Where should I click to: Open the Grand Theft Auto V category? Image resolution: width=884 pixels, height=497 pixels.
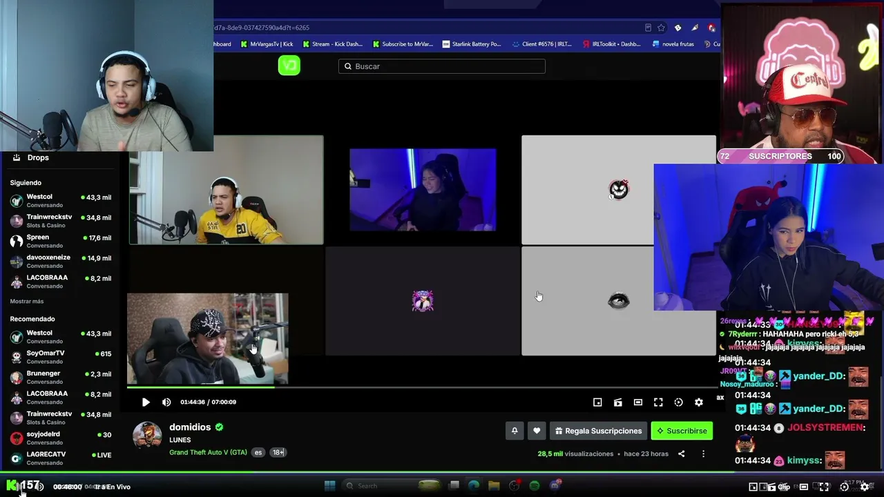click(208, 453)
